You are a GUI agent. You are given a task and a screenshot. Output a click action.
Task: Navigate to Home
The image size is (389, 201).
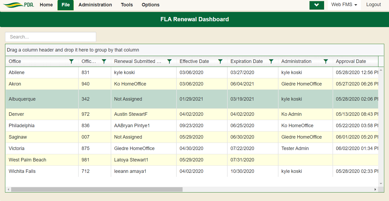coord(46,5)
